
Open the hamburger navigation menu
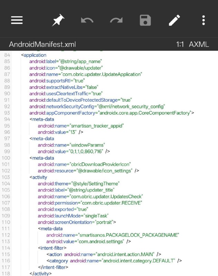click(x=17, y=20)
